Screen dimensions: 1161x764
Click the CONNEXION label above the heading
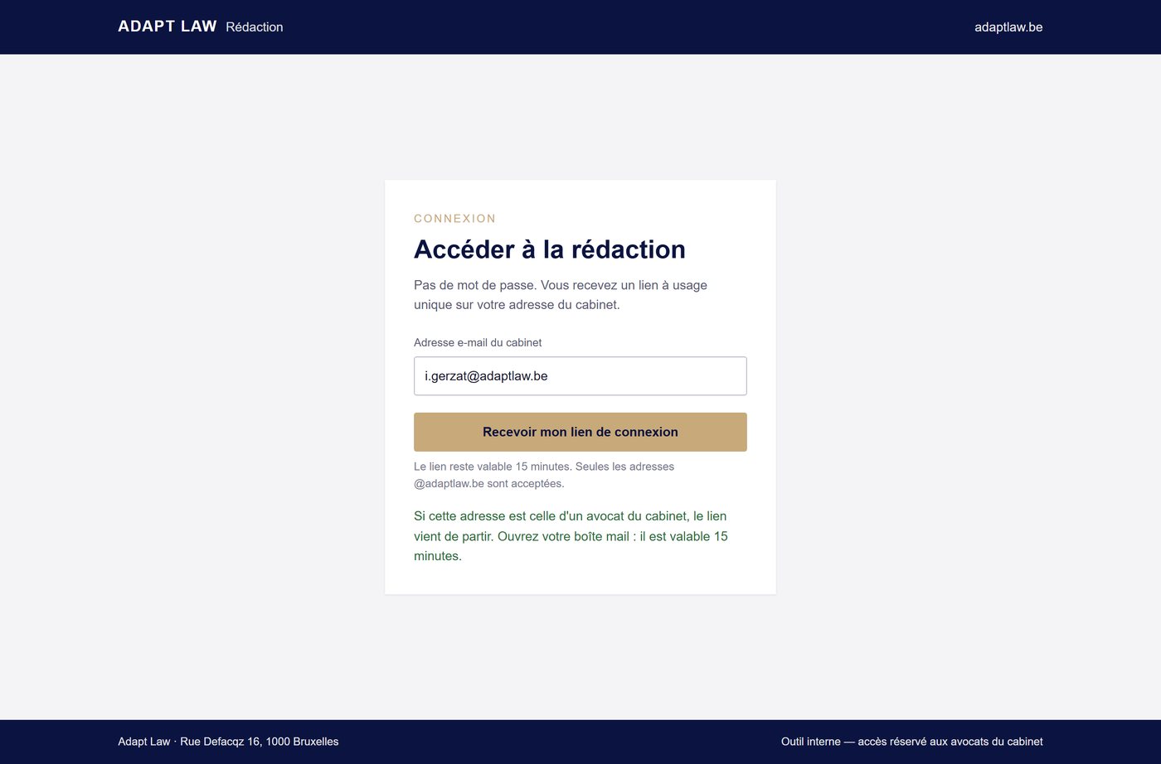(x=455, y=219)
